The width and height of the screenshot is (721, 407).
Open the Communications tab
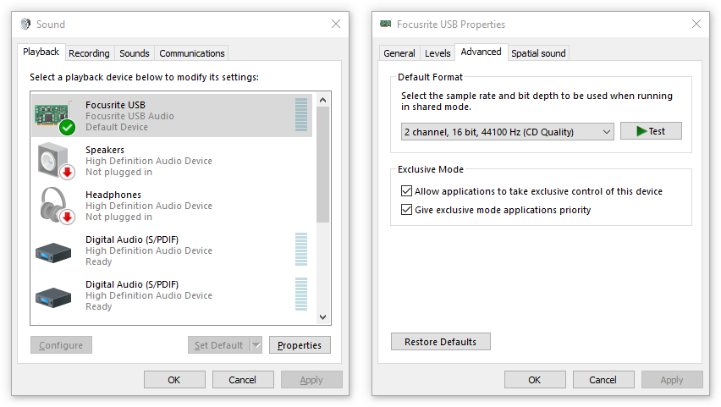coord(192,53)
